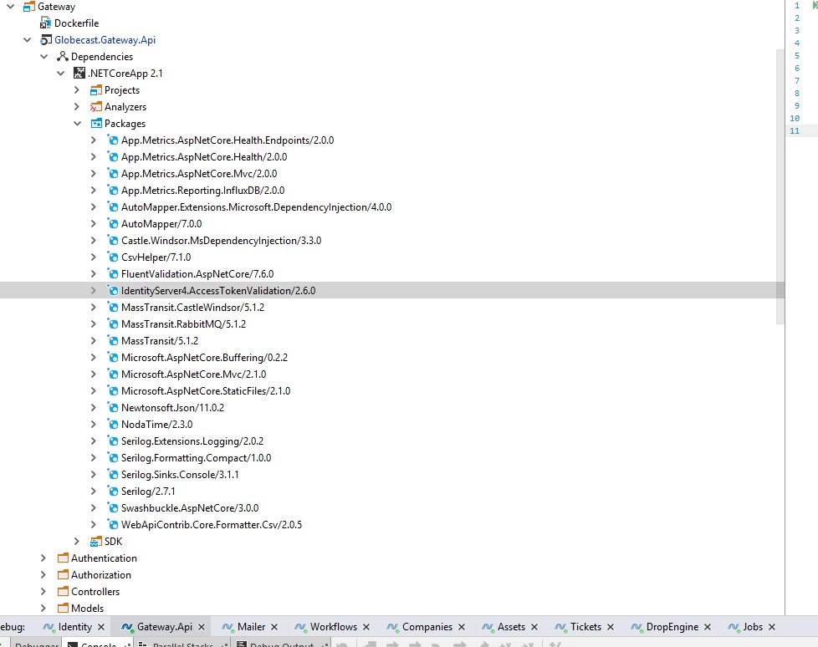Click the run gutter icon at line 1
Screen dimensions: 818x647
[x=815, y=5]
